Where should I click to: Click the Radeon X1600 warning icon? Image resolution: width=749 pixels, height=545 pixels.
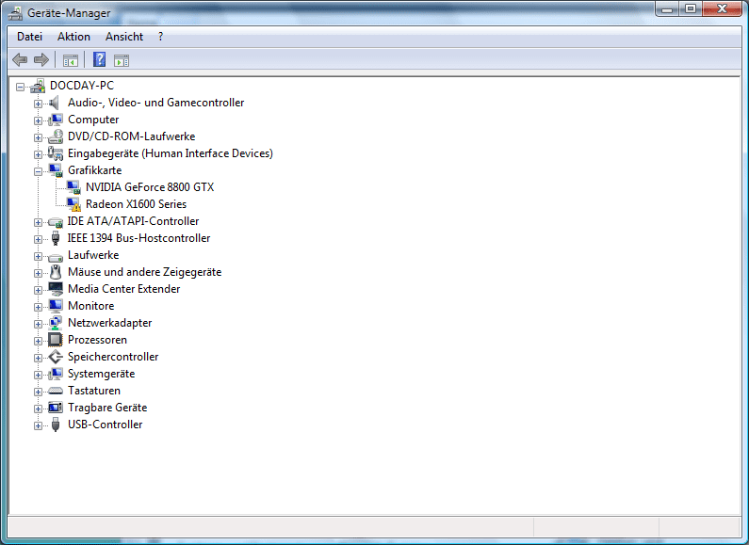tap(73, 204)
